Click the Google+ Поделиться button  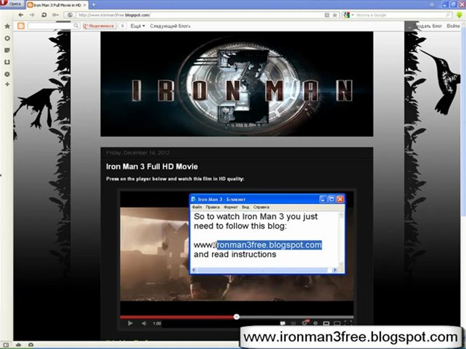coord(99,26)
